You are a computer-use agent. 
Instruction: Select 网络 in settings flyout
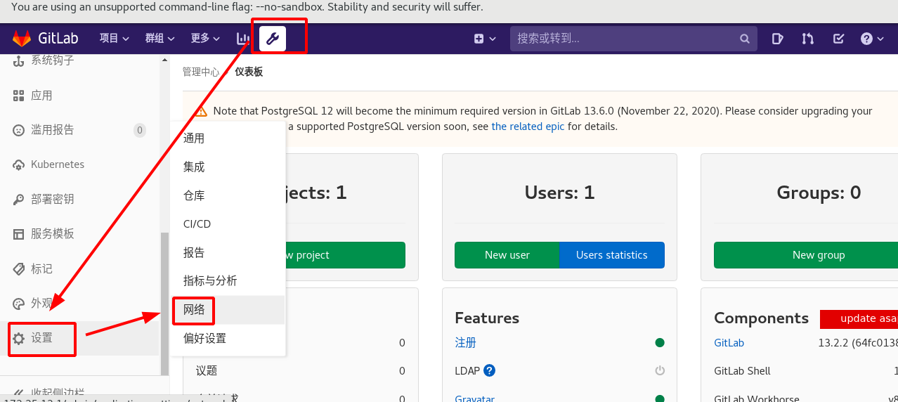pyautogui.click(x=228, y=310)
